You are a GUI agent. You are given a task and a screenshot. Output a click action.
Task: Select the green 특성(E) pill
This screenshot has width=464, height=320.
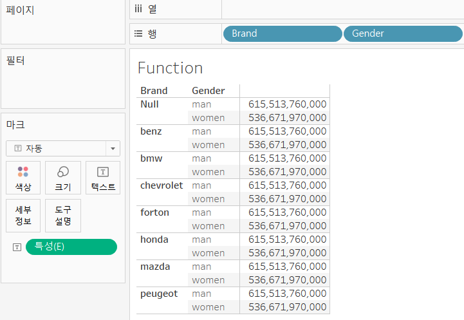[x=71, y=247]
